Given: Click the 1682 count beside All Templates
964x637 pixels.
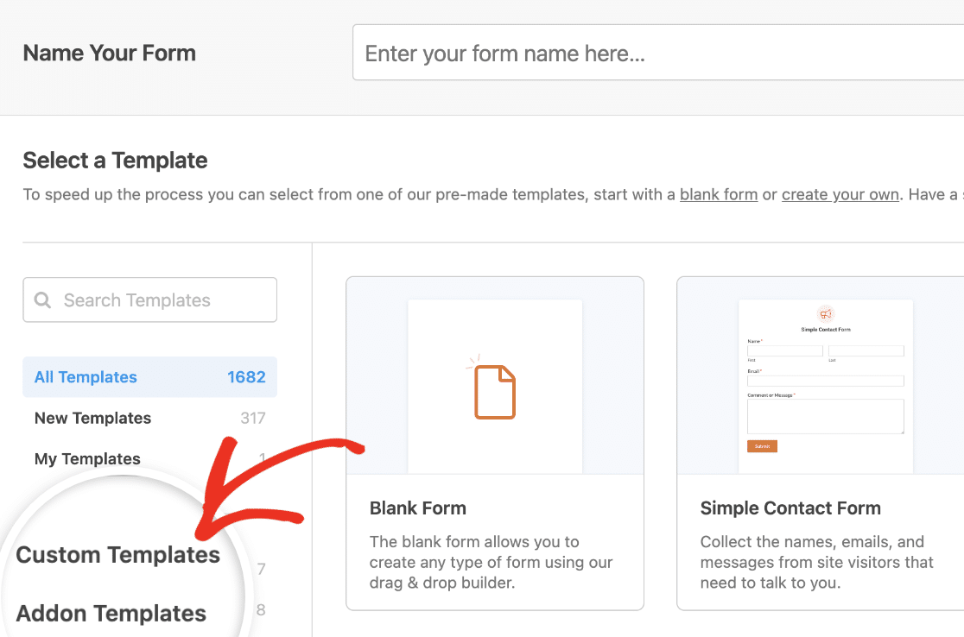Looking at the screenshot, I should tap(246, 377).
